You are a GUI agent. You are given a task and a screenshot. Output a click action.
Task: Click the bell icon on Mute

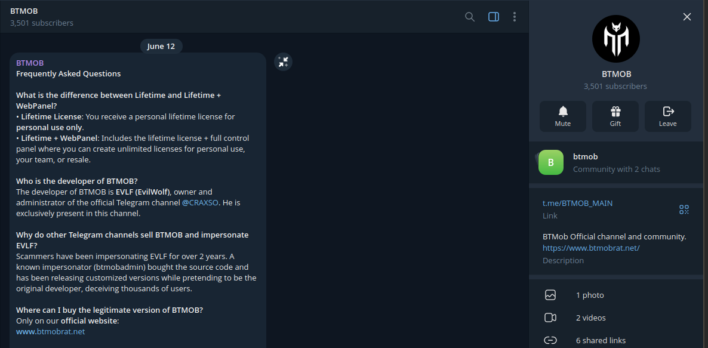(x=562, y=111)
